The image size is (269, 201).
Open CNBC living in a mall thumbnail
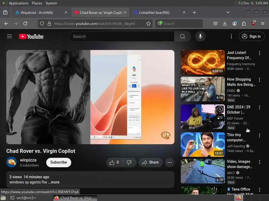coord(203,89)
